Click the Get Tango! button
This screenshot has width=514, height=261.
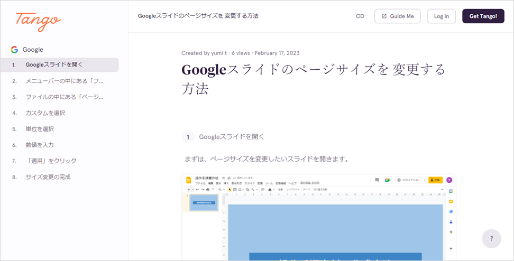483,16
